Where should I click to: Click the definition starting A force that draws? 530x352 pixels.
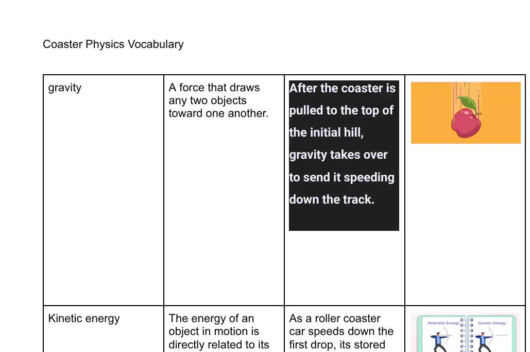(218, 100)
